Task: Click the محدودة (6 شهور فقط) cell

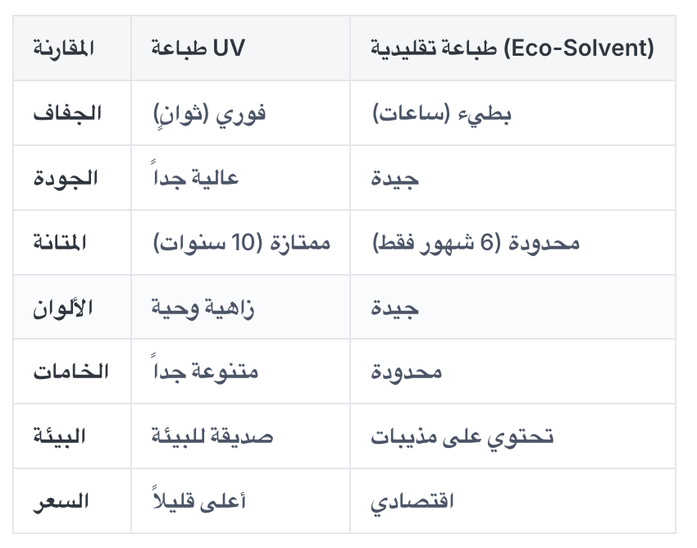Action: (476, 243)
